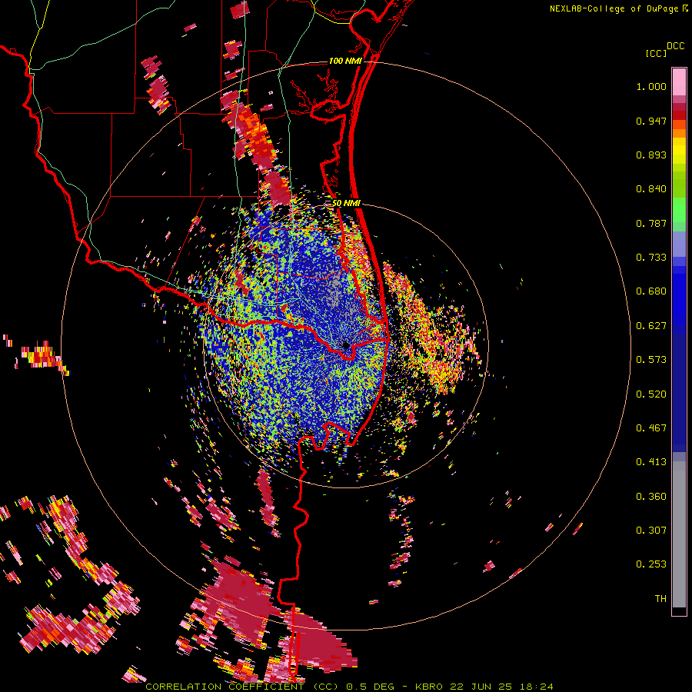The width and height of the screenshot is (692, 692).
Task: Click the KBRO radar site black dot
Action: pos(346,345)
